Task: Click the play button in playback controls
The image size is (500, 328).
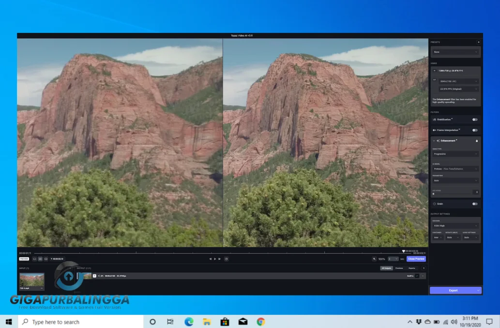Action: coord(215,259)
